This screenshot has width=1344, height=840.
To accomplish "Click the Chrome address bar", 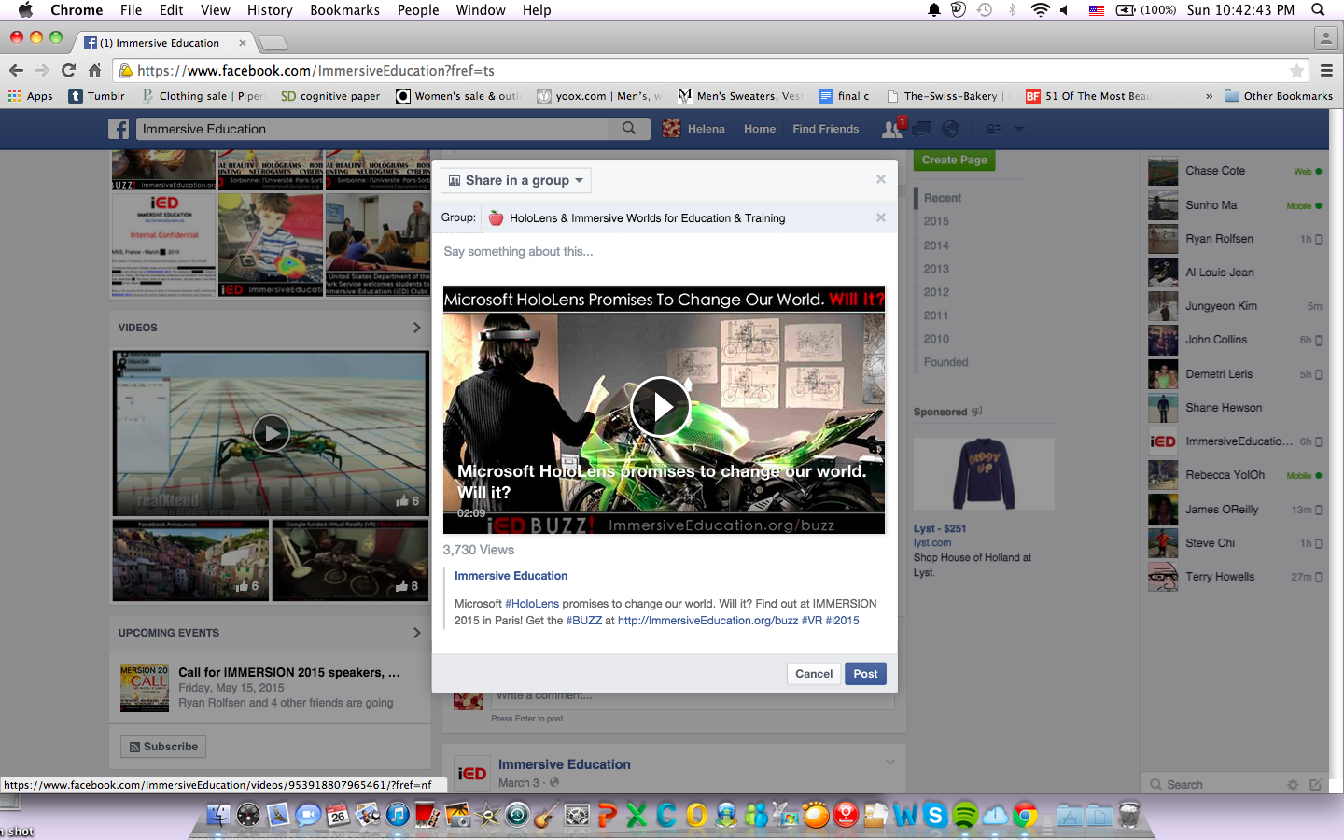I will (709, 70).
